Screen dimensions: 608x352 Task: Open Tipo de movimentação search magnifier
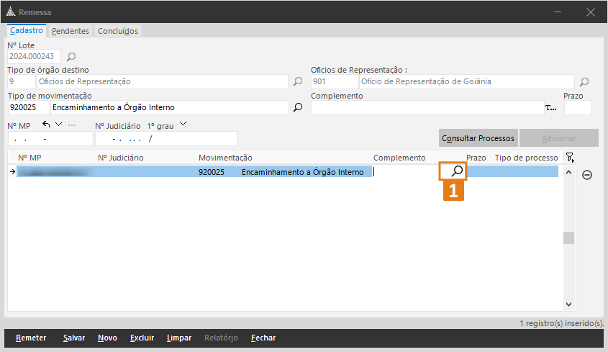tap(298, 107)
